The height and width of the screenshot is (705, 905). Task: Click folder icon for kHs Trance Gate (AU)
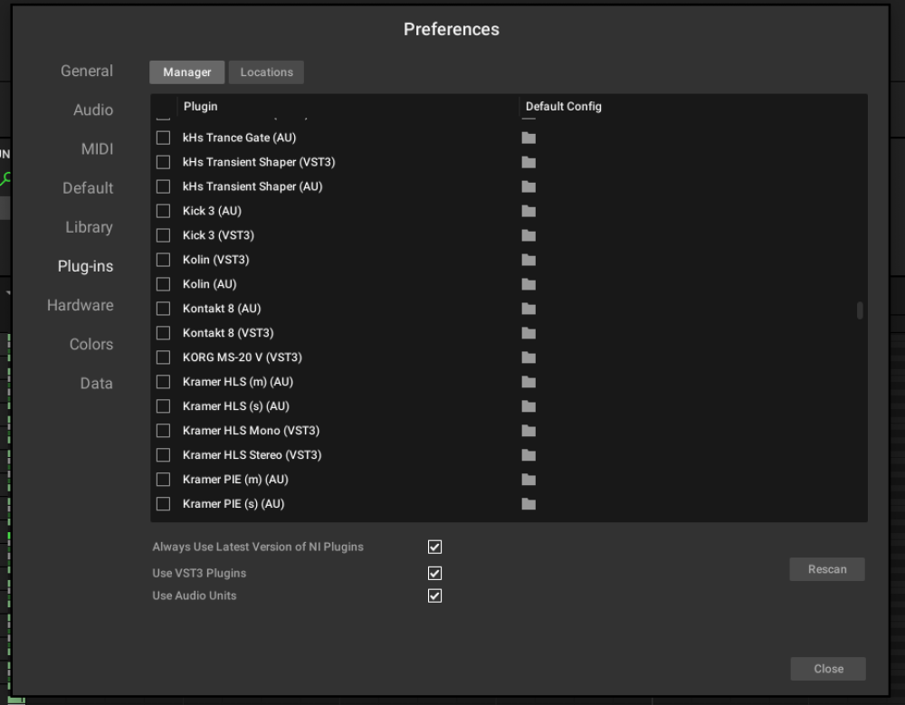(529, 138)
